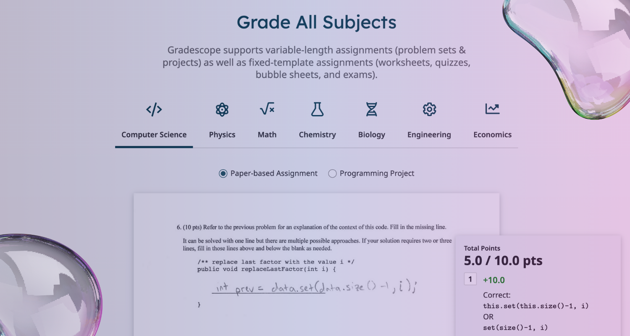Open the Economics tab label
This screenshot has height=336, width=630.
(492, 135)
